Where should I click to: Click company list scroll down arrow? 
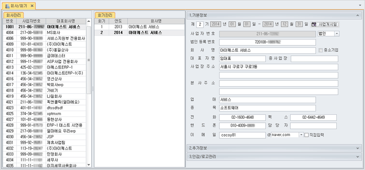[89, 165]
